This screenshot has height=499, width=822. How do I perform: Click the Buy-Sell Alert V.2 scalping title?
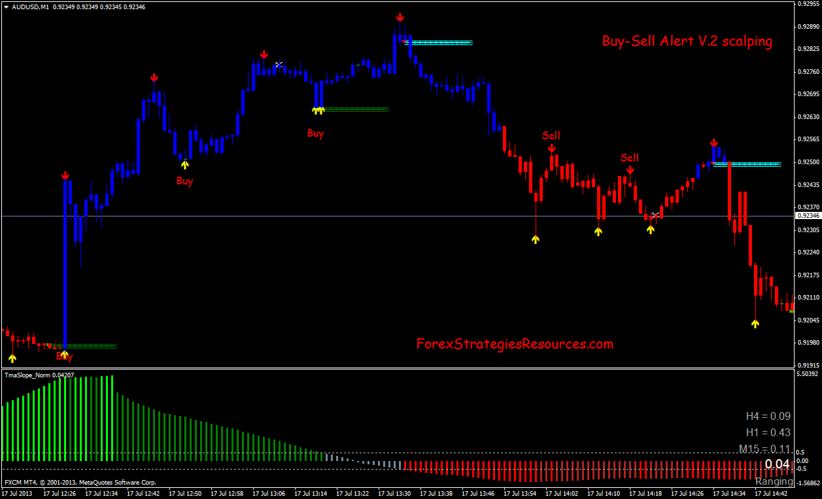[687, 41]
